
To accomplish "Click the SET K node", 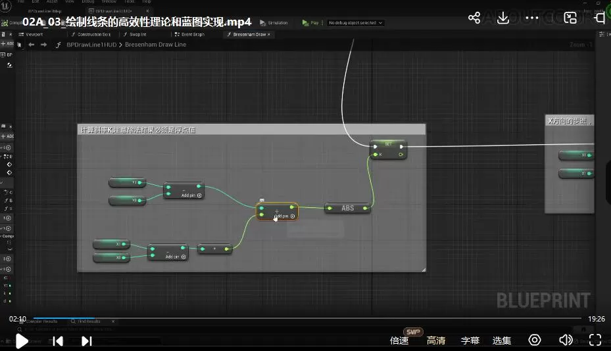I will click(388, 150).
